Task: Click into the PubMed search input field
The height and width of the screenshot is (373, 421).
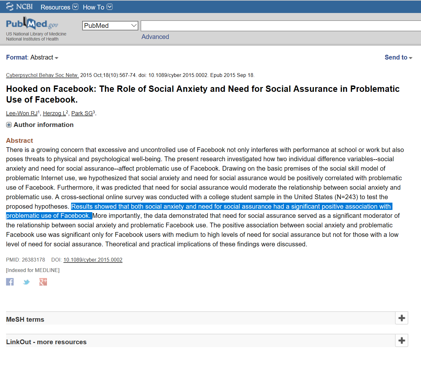Action: tap(279, 26)
